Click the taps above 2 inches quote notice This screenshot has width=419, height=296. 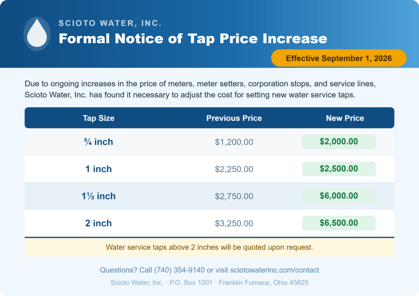(x=209, y=247)
